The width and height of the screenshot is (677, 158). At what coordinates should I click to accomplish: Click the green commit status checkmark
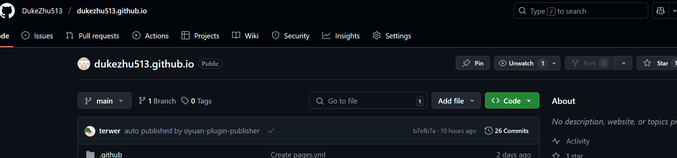[x=271, y=131]
